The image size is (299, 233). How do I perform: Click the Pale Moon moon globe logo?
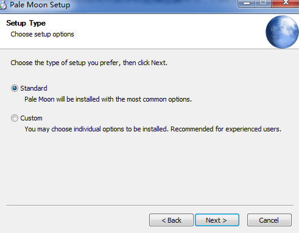tap(282, 32)
